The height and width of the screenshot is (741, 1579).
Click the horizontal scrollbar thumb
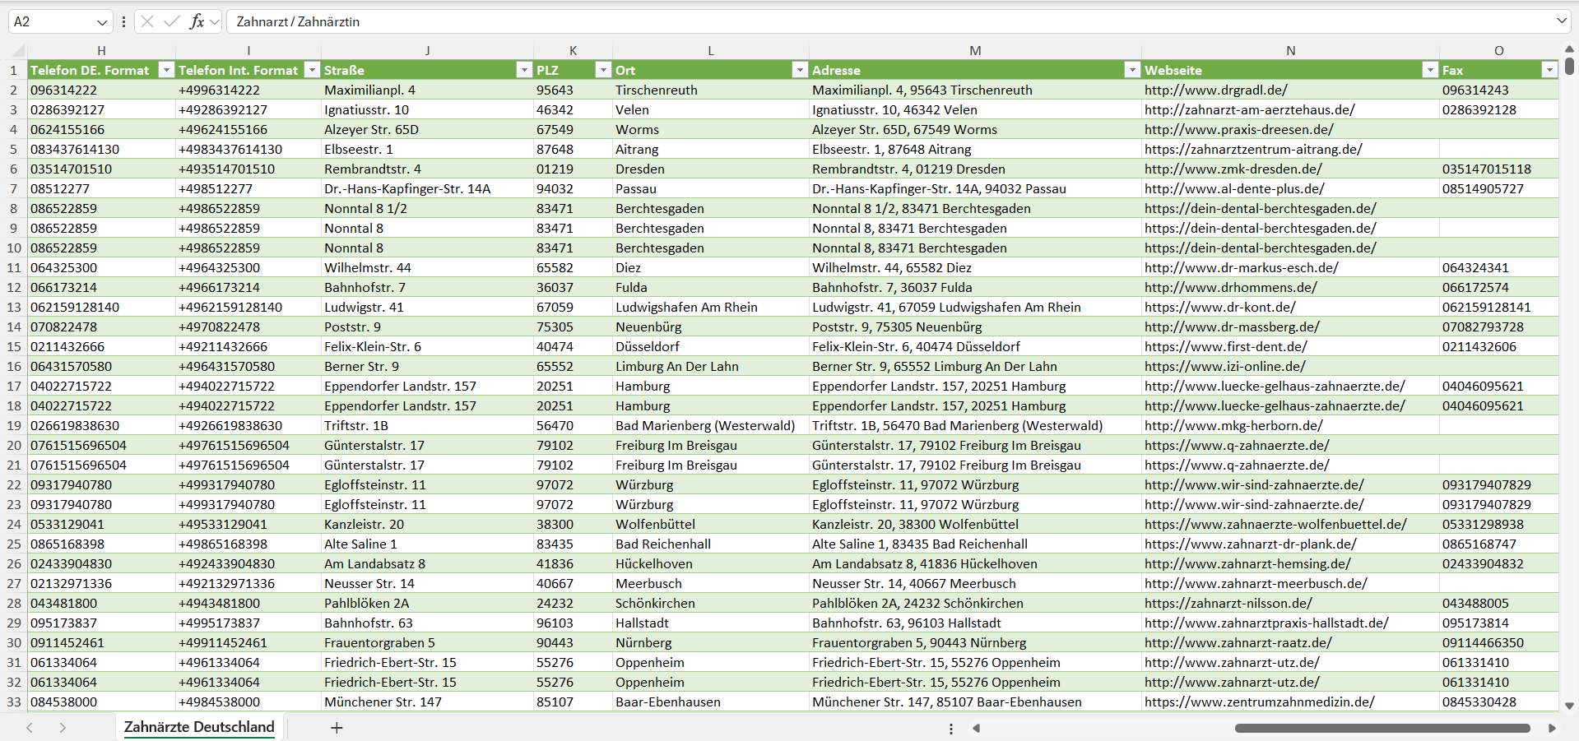click(1382, 729)
